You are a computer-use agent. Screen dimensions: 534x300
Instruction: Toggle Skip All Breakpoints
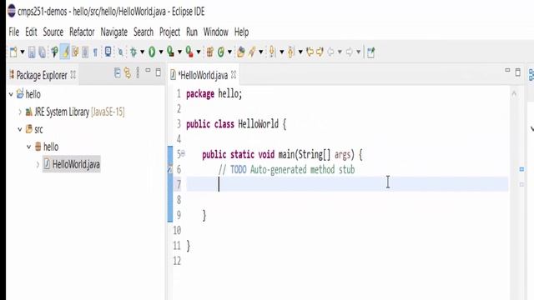click(x=120, y=52)
